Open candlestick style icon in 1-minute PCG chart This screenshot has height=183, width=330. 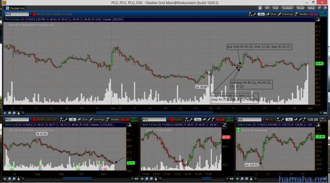click(x=204, y=119)
